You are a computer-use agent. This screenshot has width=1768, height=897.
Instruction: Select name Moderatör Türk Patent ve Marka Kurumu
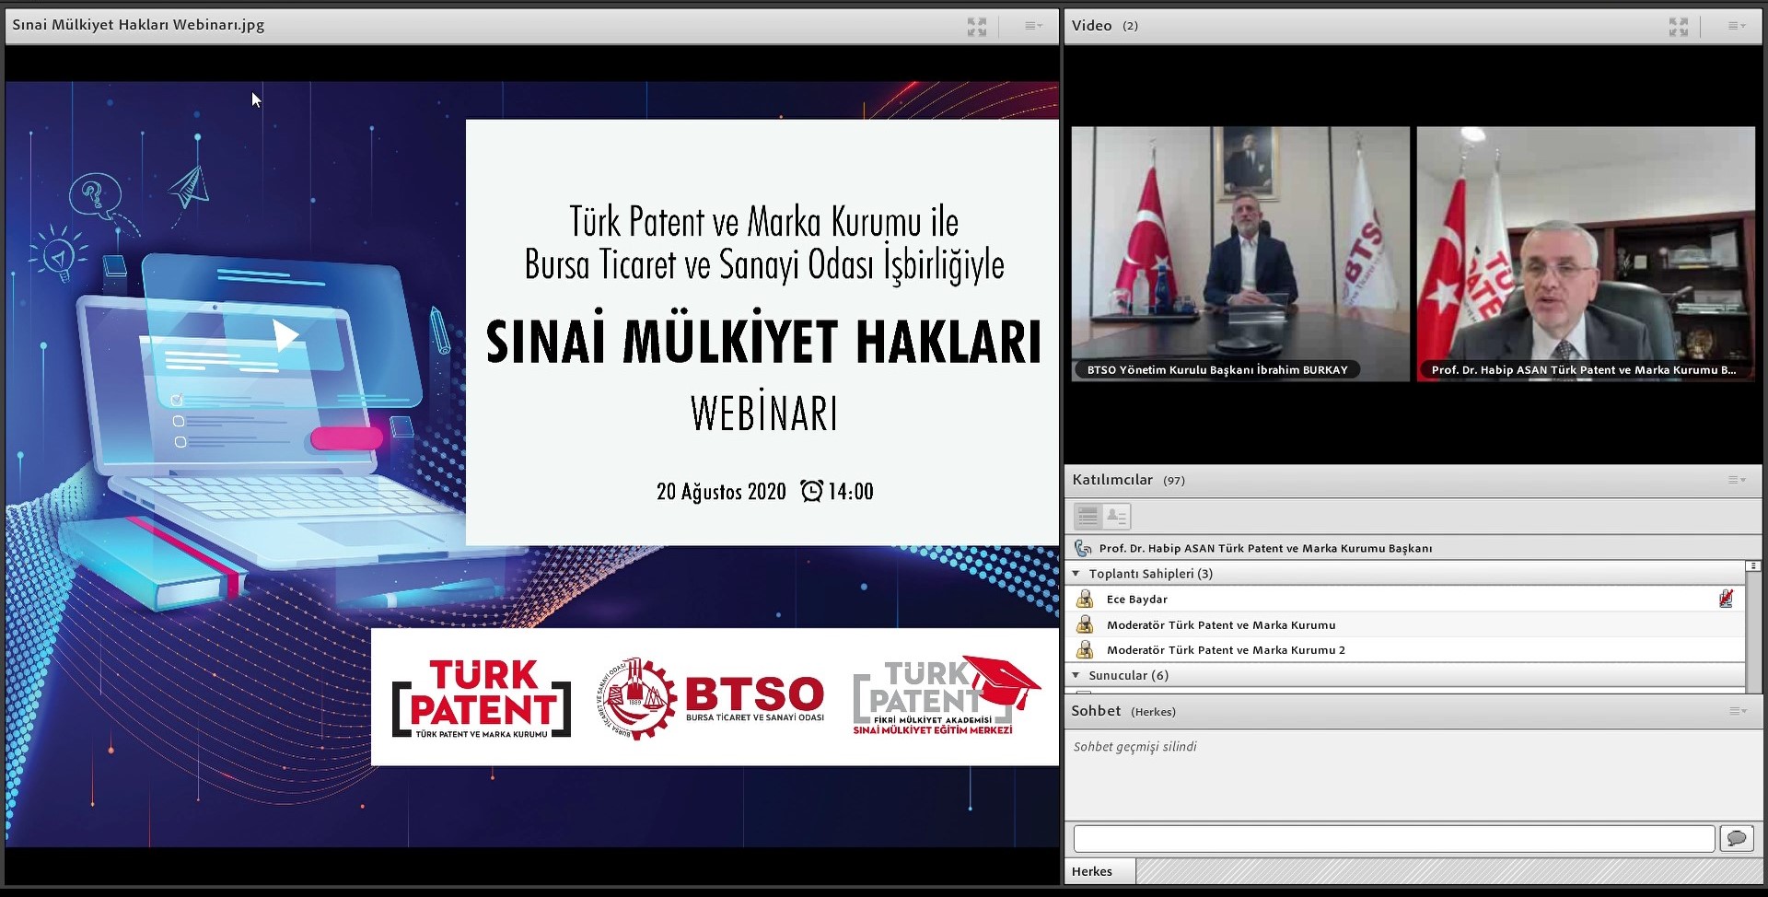[x=1221, y=625]
